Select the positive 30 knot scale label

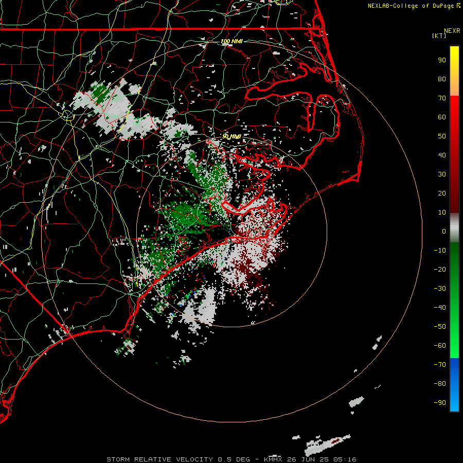[442, 174]
